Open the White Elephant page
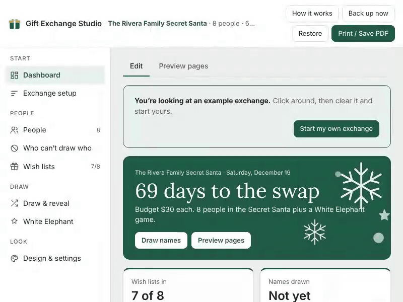403x302 pixels. (55, 221)
